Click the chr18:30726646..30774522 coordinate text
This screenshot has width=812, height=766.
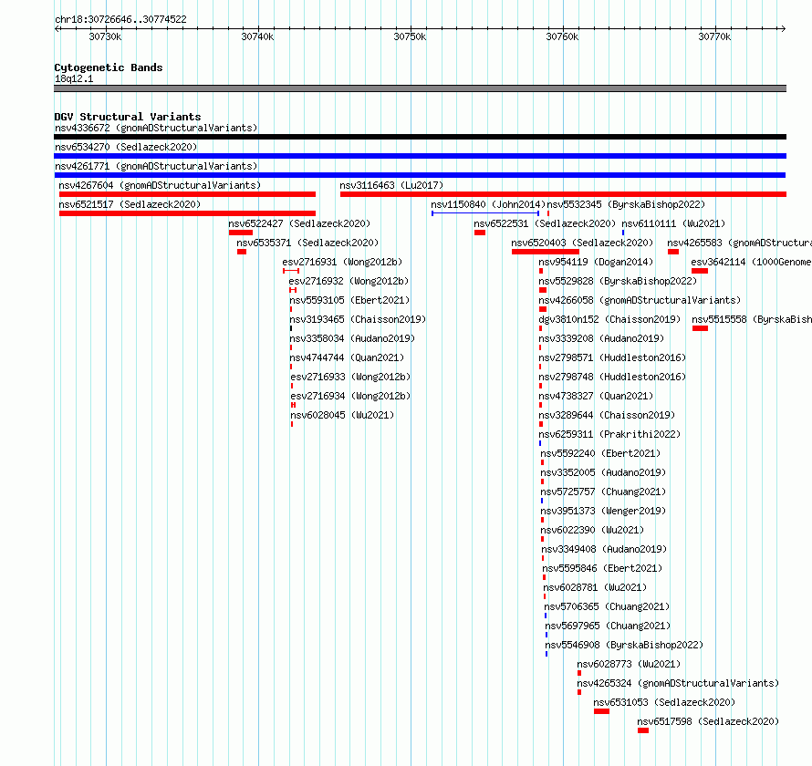[120, 19]
